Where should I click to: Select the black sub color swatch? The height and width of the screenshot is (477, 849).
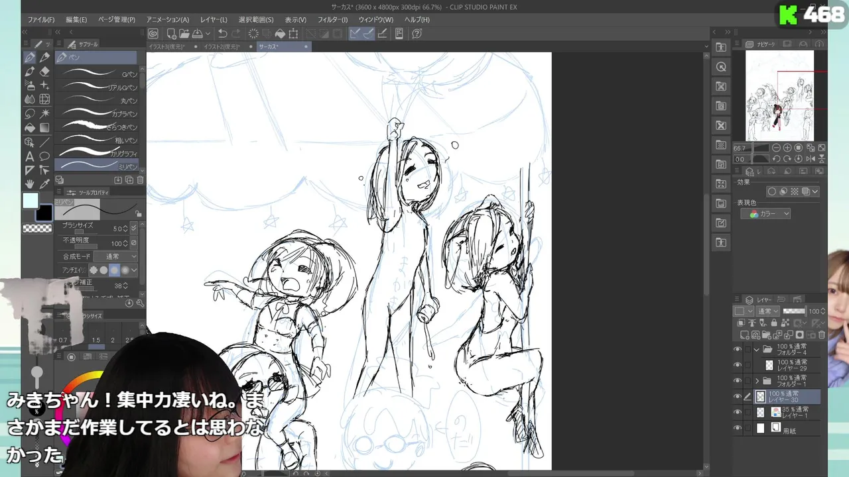44,213
